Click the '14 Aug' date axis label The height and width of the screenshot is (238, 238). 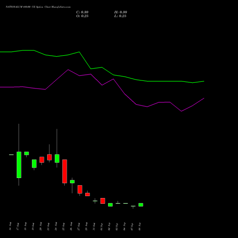coord(10,226)
